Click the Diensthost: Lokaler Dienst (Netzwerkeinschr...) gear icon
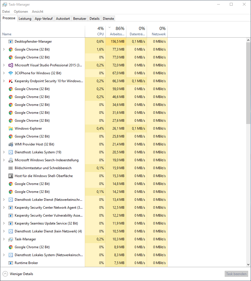The width and height of the screenshot is (251, 281). pos(11,200)
